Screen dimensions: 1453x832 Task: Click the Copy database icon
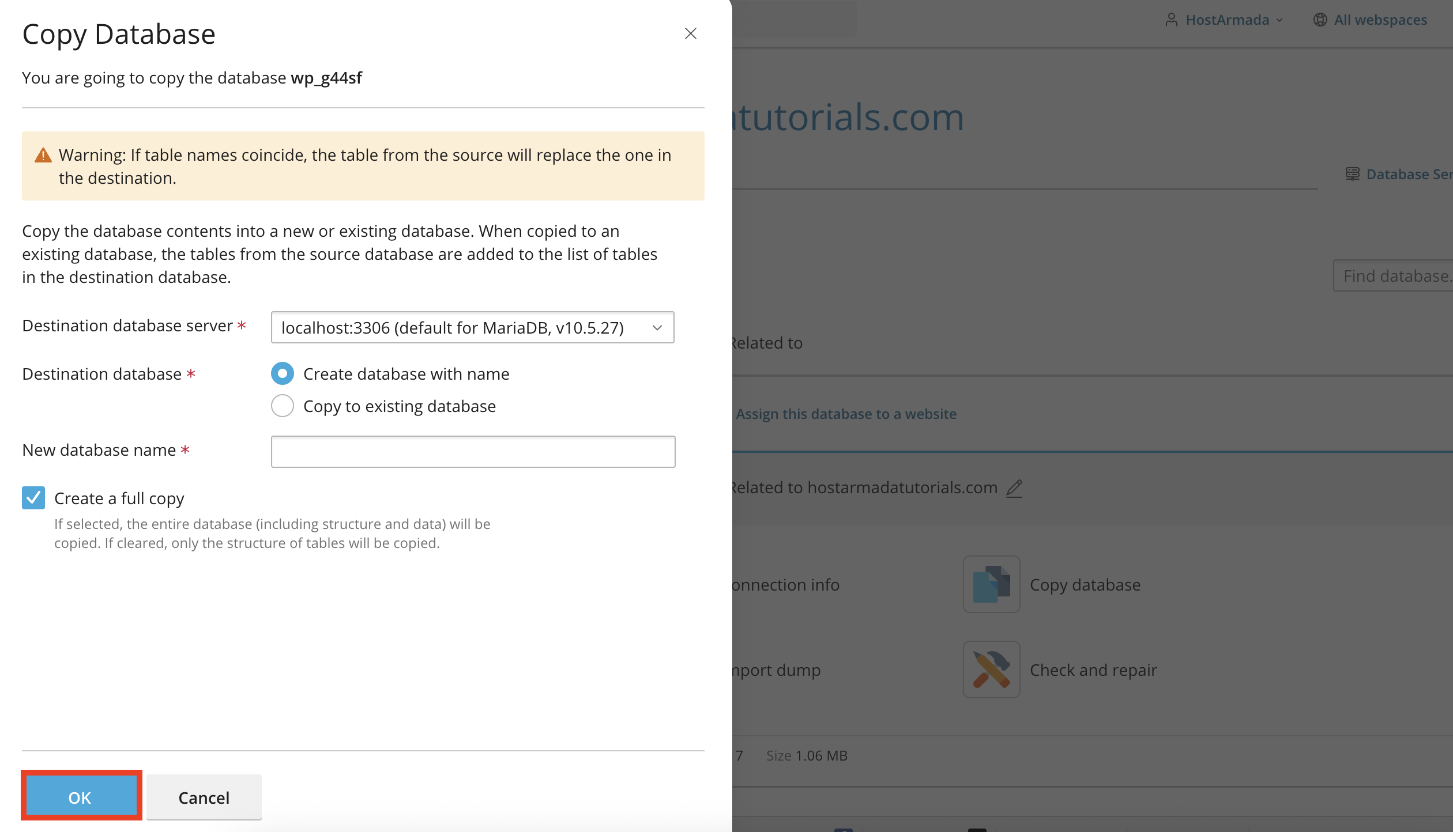(991, 584)
